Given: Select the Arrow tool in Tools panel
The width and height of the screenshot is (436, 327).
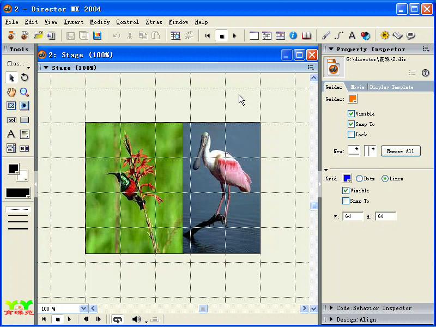Looking at the screenshot, I should 11,77.
